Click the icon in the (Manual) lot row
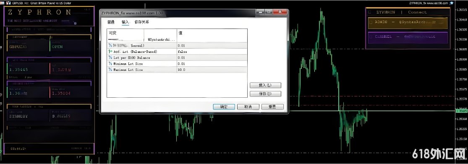Viewport: 468px width, 164px height. (110, 46)
